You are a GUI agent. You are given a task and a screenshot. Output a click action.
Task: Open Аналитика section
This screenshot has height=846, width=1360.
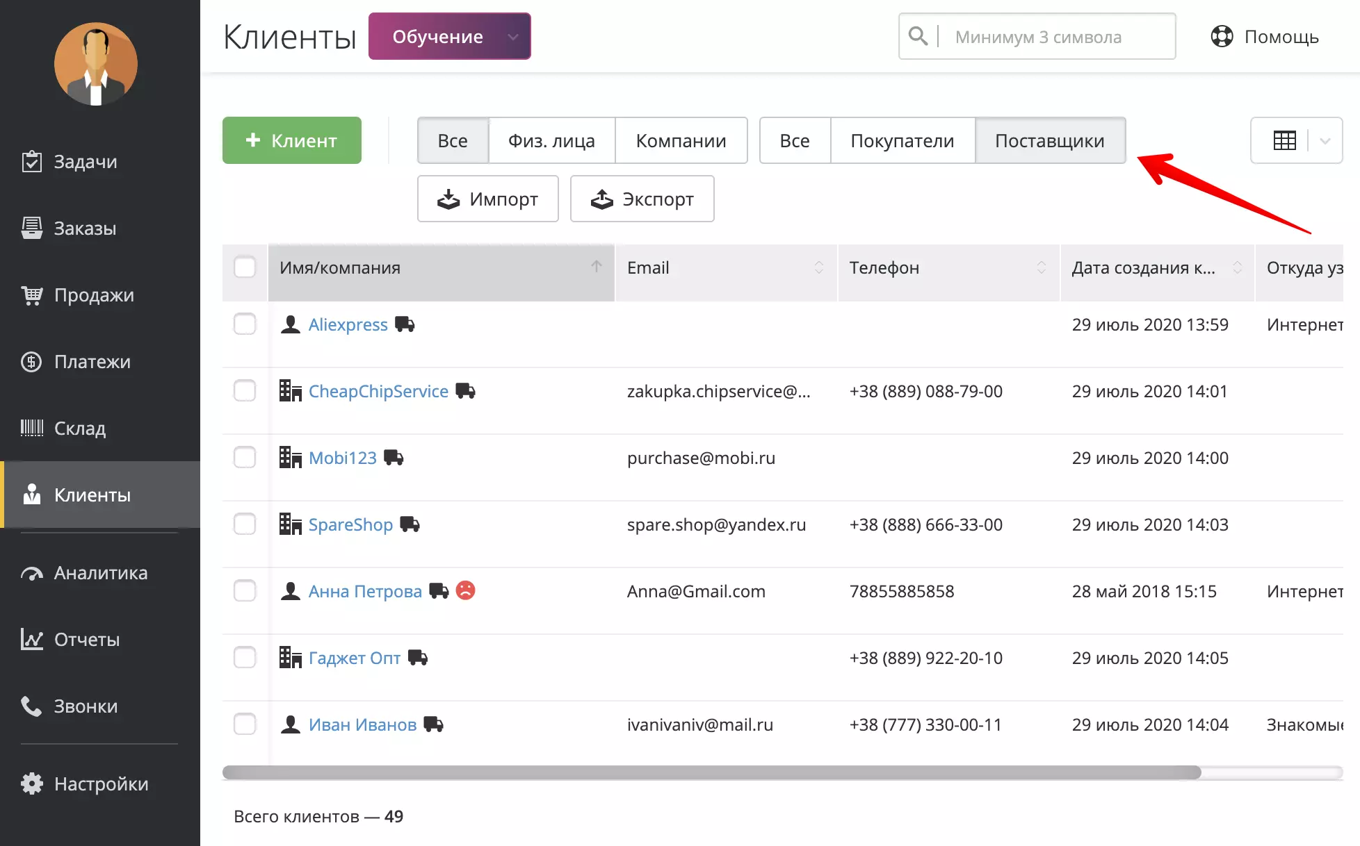click(x=100, y=573)
